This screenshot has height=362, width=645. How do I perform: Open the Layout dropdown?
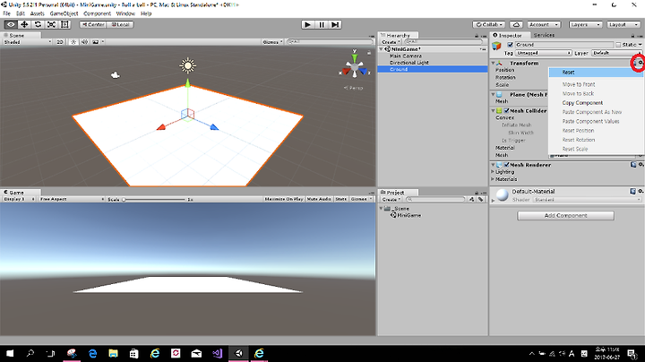[x=623, y=25]
